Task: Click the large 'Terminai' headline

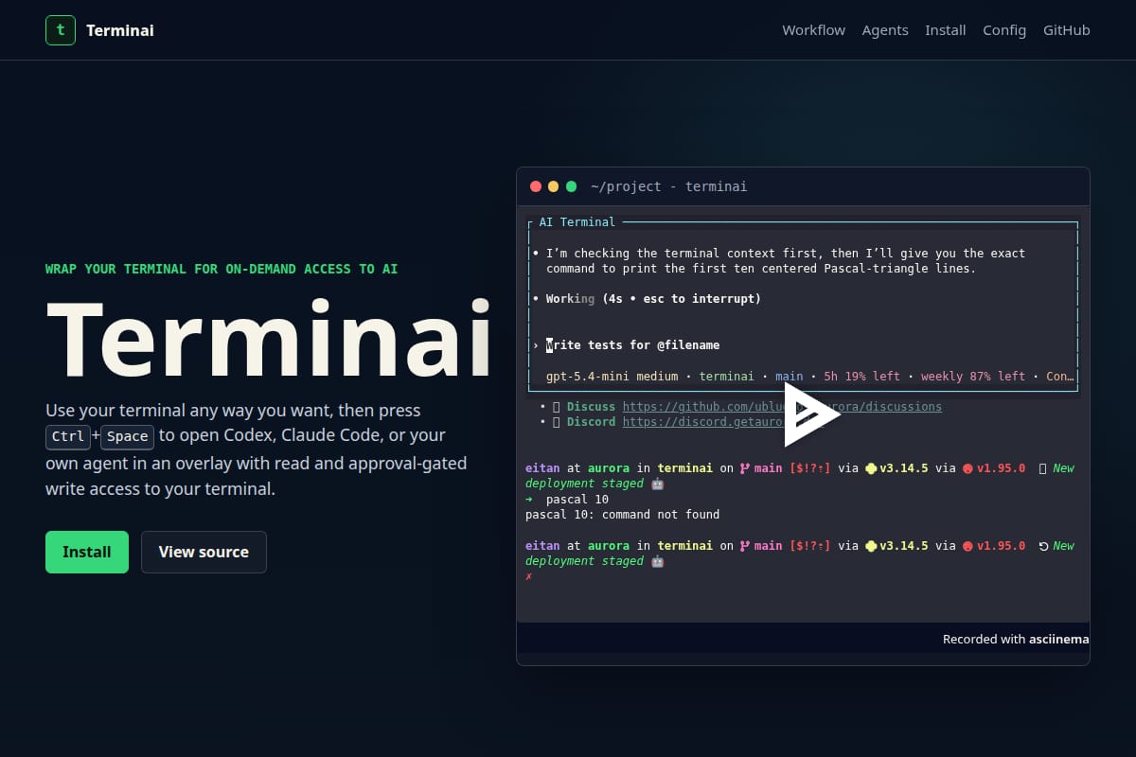Action: pyautogui.click(x=269, y=340)
